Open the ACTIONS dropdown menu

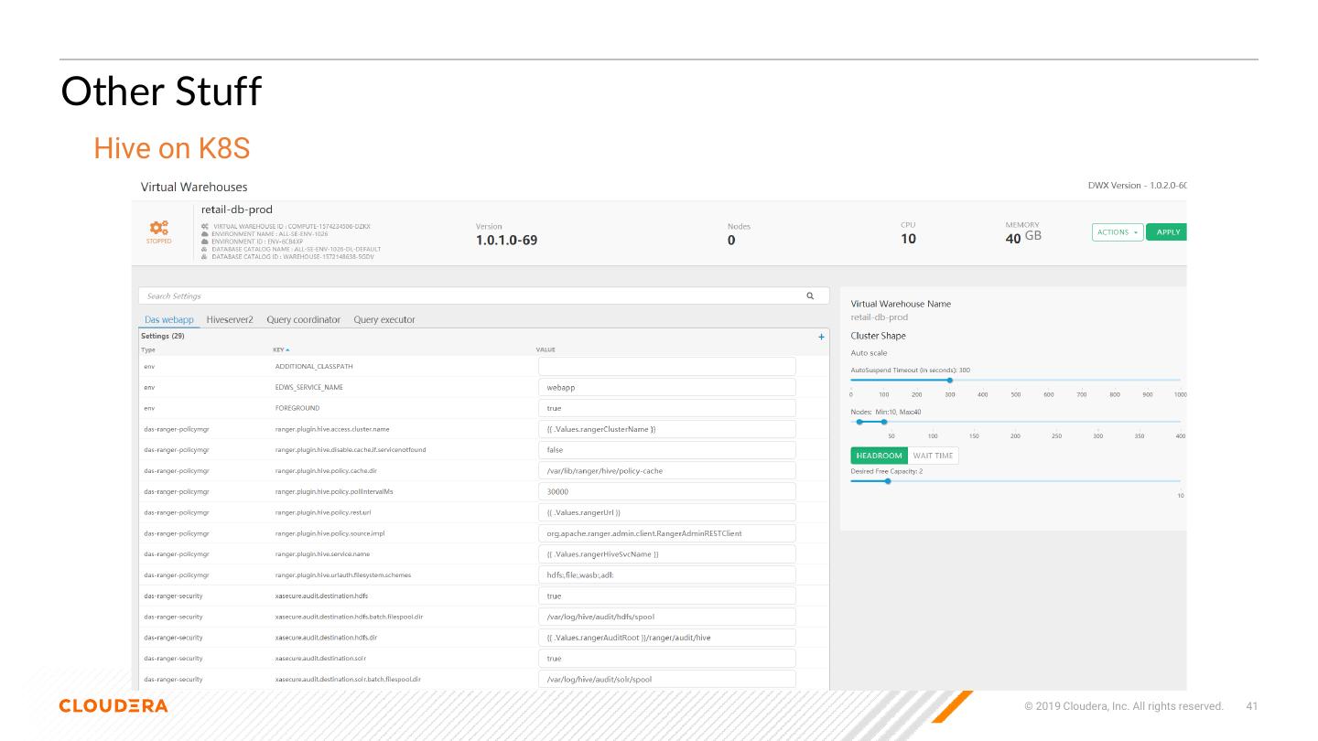point(1117,232)
